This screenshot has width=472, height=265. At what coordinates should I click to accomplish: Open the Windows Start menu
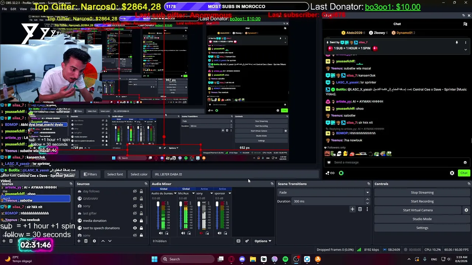[155, 259]
